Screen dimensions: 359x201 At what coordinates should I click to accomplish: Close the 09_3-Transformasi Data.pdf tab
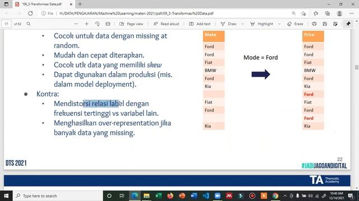71,4
